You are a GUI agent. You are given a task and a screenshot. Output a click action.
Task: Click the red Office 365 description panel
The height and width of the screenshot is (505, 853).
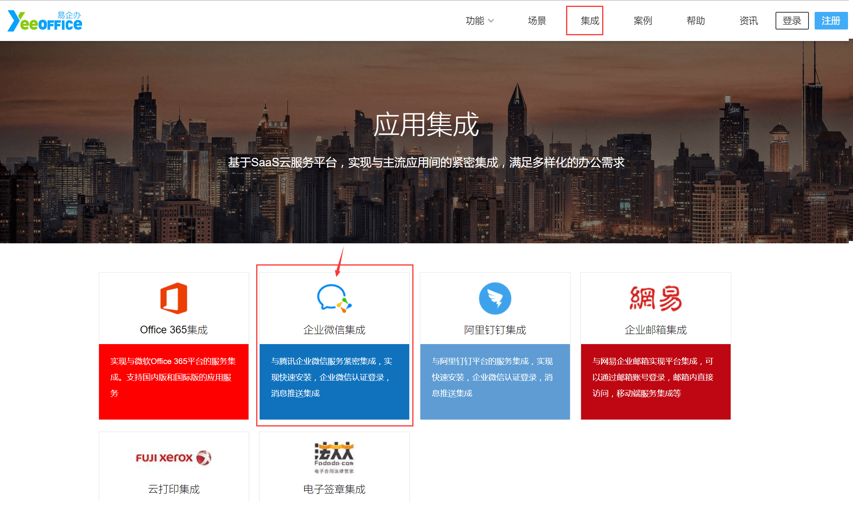174,382
